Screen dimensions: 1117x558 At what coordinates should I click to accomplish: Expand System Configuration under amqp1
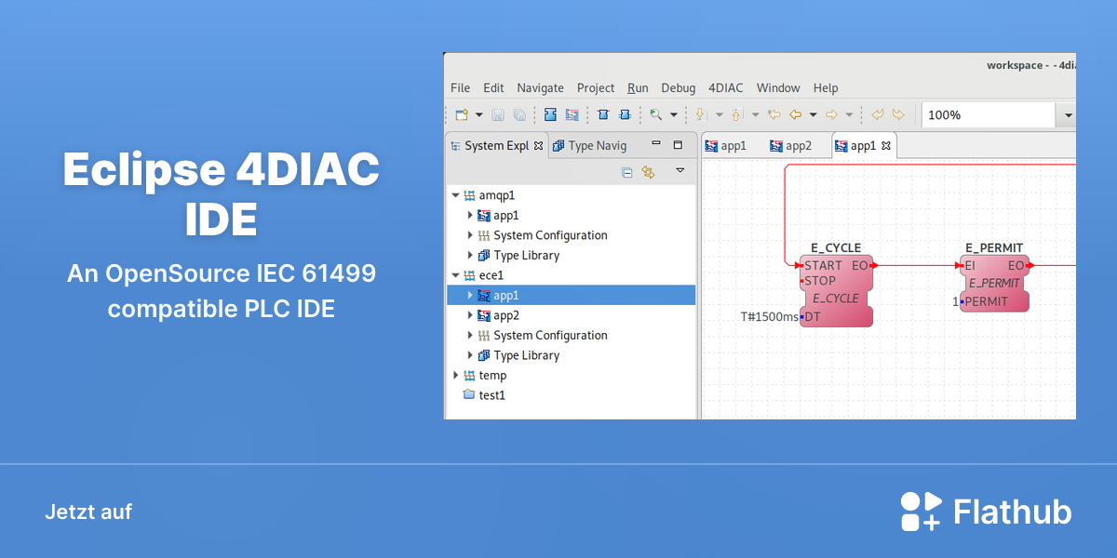(x=470, y=235)
